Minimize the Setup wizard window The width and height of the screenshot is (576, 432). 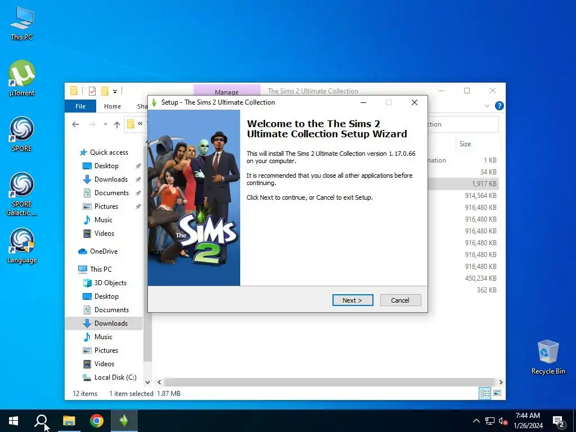[x=363, y=102]
